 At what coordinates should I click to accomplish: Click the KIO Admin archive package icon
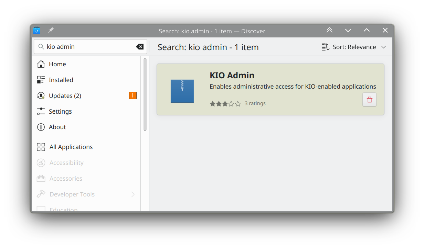[182, 91]
